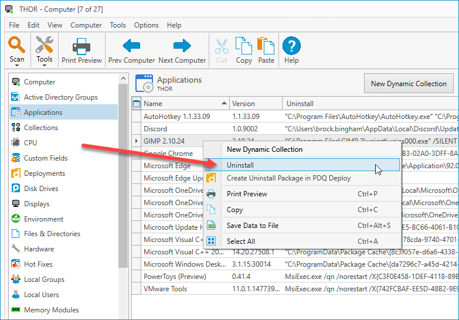Click the Select All grid icon
Image resolution: width=459 pixels, height=320 pixels.
point(212,241)
